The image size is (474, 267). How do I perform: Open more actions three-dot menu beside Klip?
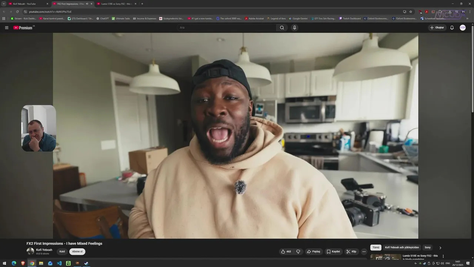click(364, 251)
